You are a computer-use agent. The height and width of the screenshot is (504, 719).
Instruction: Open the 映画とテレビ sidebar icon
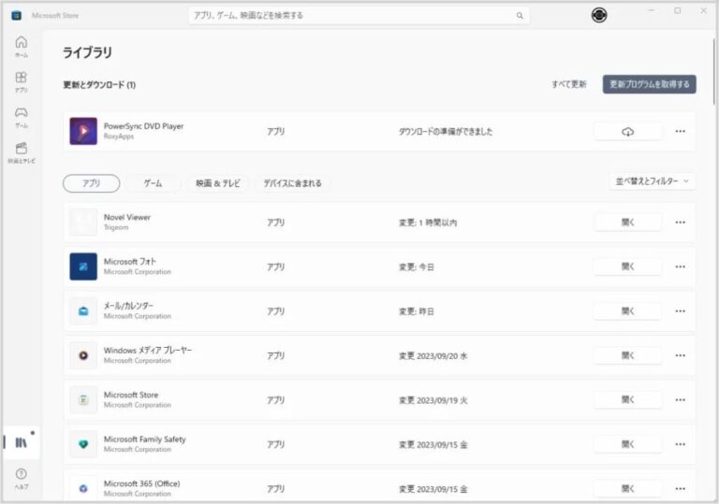(21, 151)
